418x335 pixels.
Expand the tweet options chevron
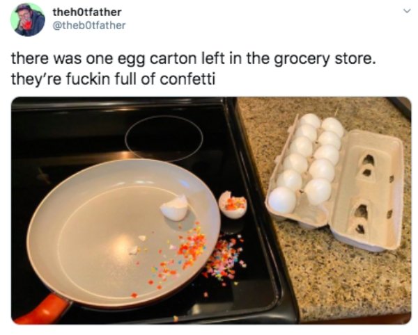[x=406, y=11]
